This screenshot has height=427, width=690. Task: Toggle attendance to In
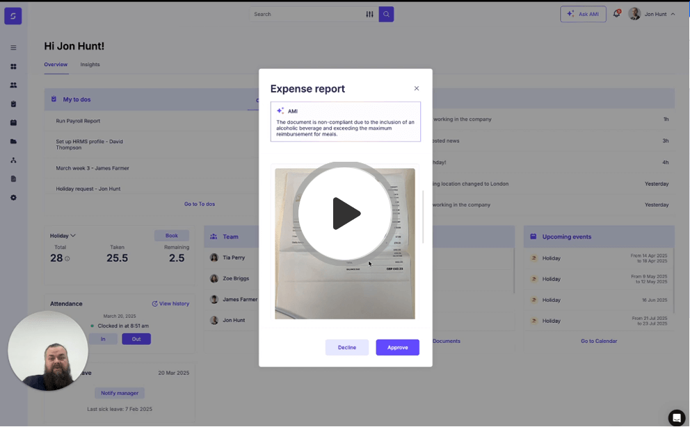tap(103, 339)
